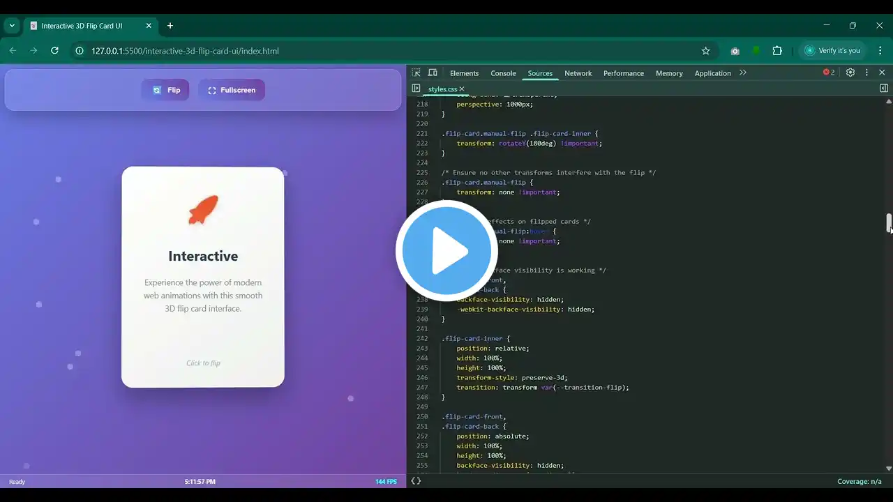Toggle the device toolbar in DevTools
This screenshot has width=893, height=502.
tap(433, 73)
